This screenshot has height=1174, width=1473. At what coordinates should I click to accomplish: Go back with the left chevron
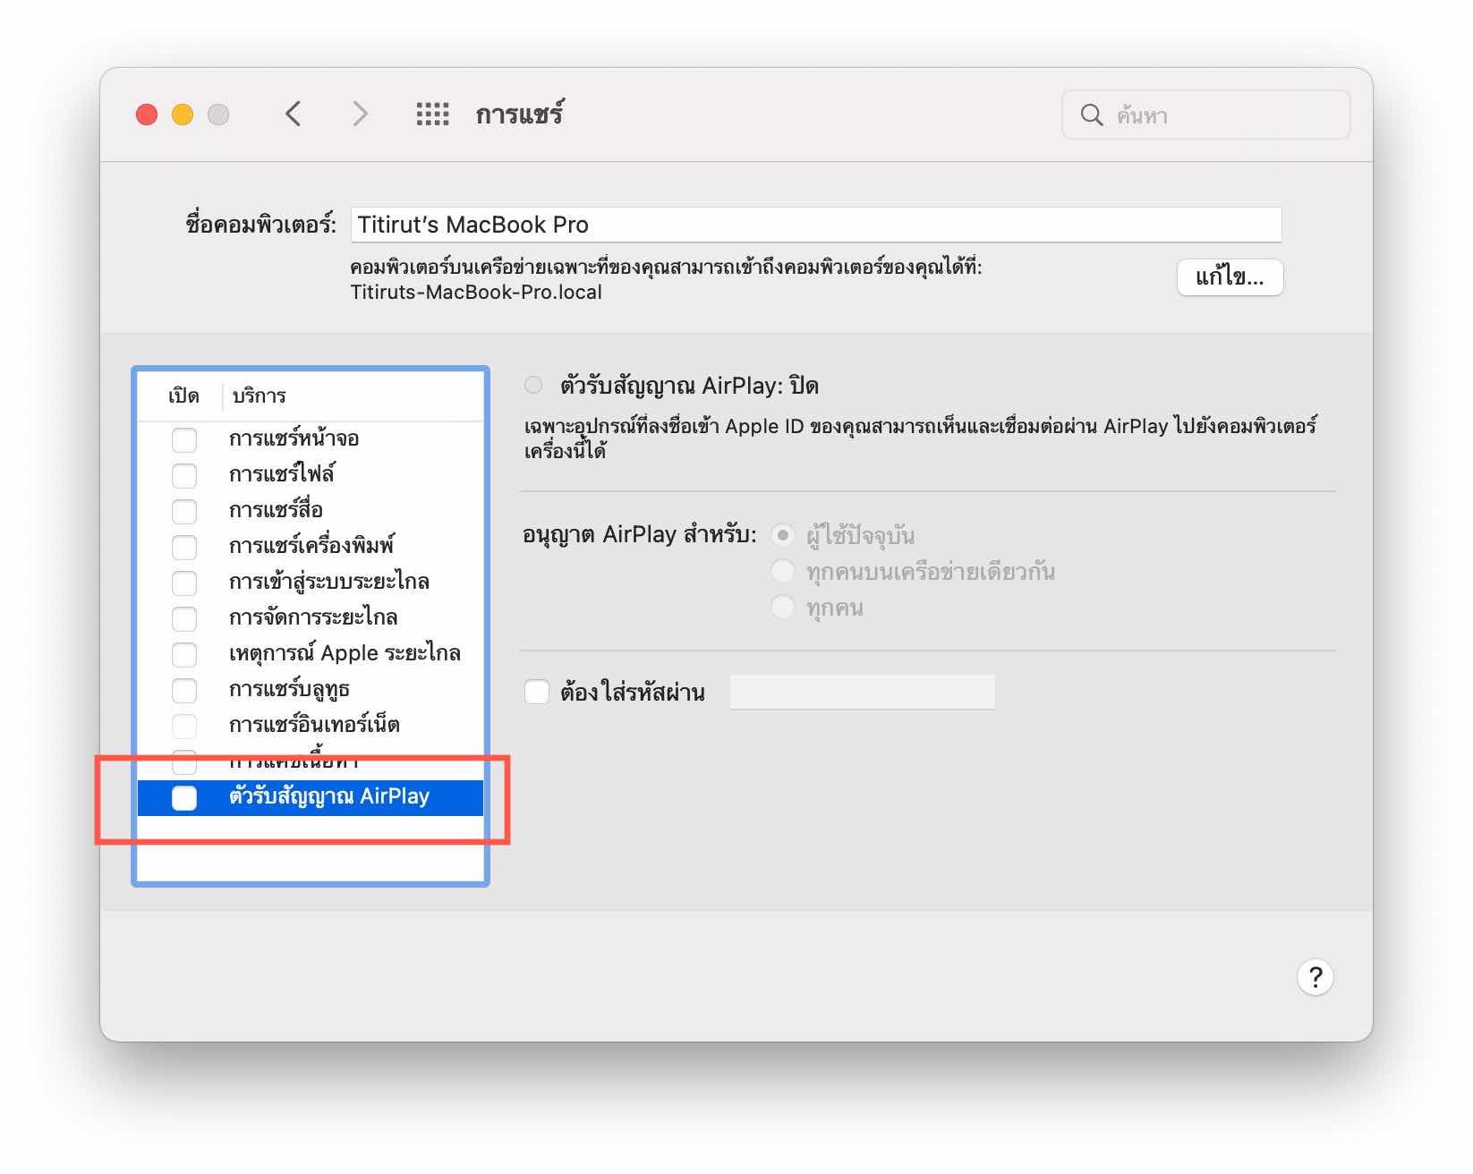click(x=294, y=115)
